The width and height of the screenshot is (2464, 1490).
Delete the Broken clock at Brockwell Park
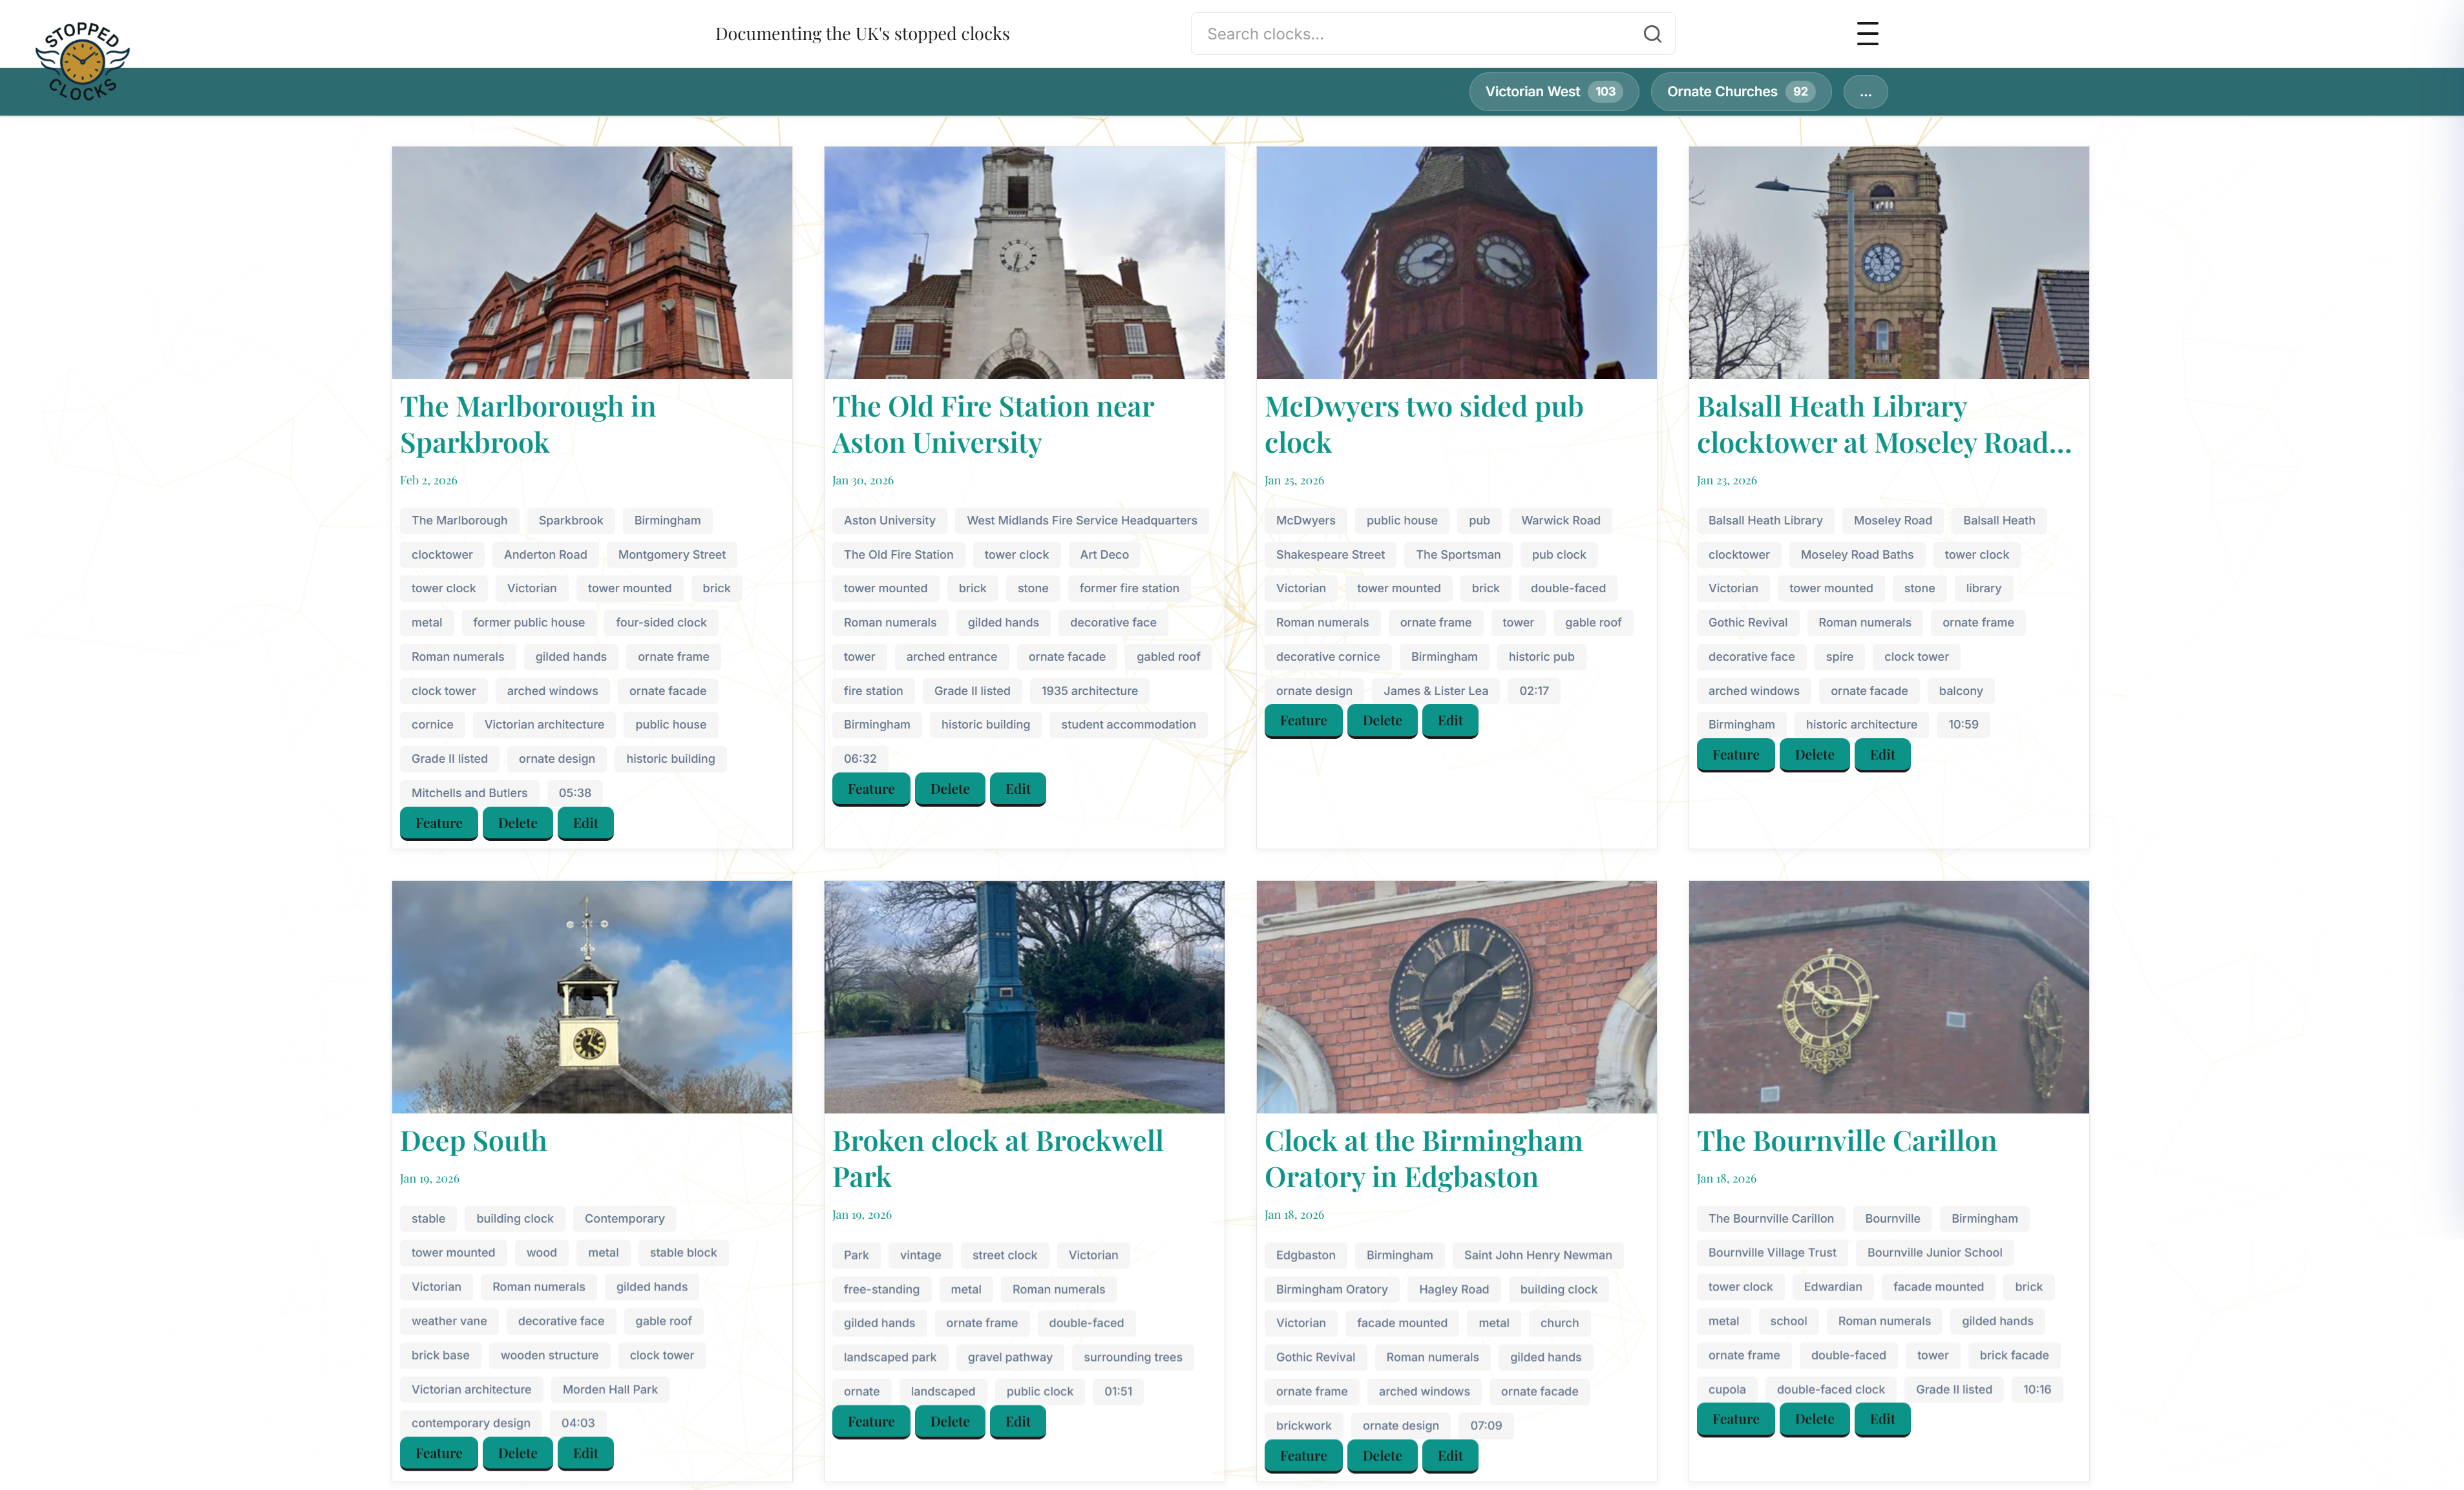949,1421
